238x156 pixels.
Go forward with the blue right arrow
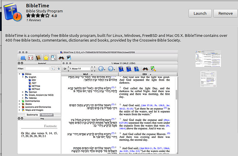[x=110, y=69]
